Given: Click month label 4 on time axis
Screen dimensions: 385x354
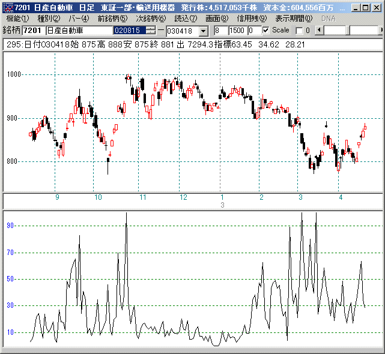Looking at the screenshot, I should click(x=341, y=197).
